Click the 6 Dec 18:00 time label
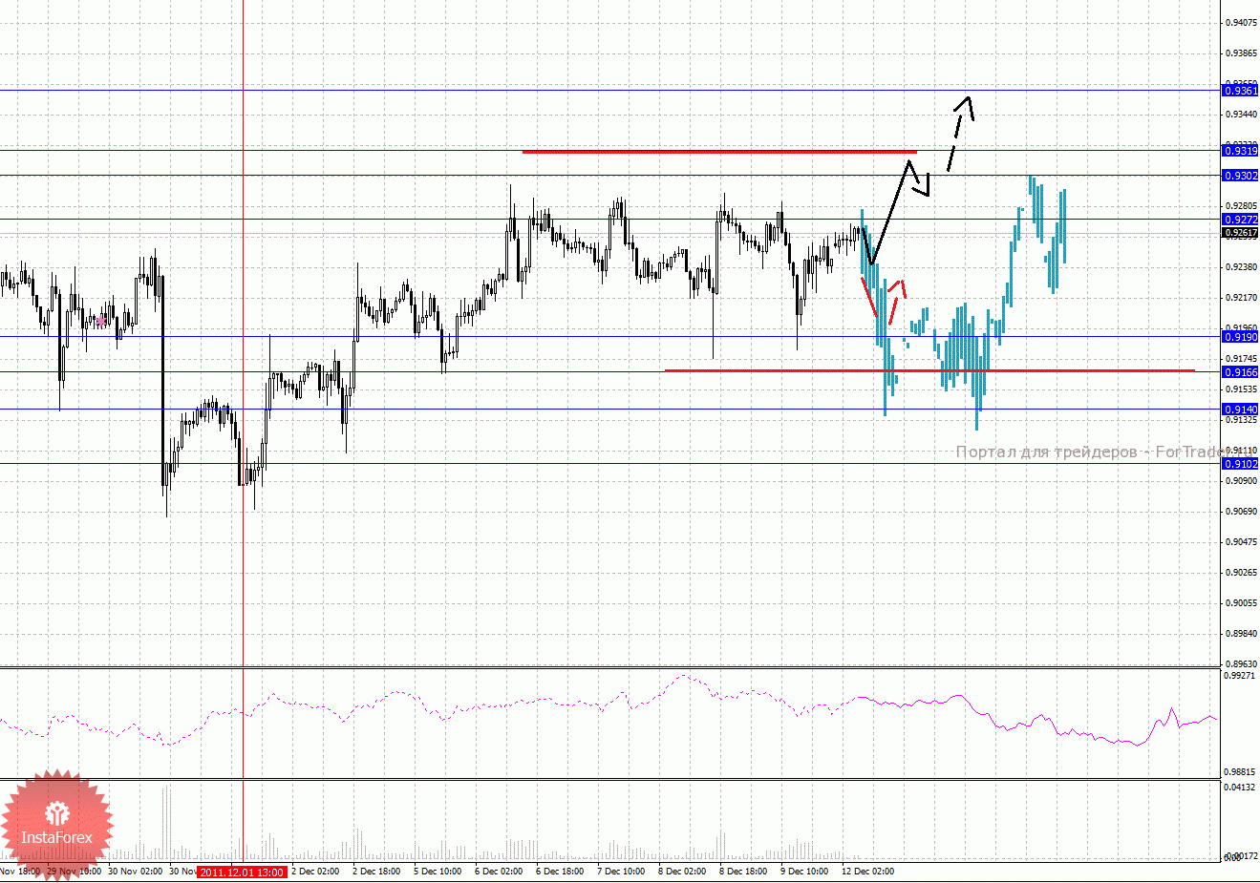This screenshot has height=883, width=1260. (x=560, y=872)
